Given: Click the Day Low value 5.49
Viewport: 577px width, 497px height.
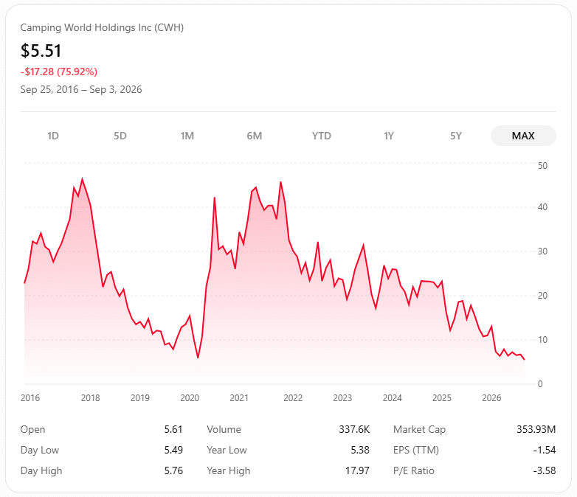Looking at the screenshot, I should coord(173,450).
